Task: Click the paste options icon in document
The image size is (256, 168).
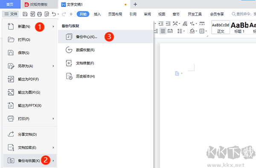Action: tap(177, 74)
